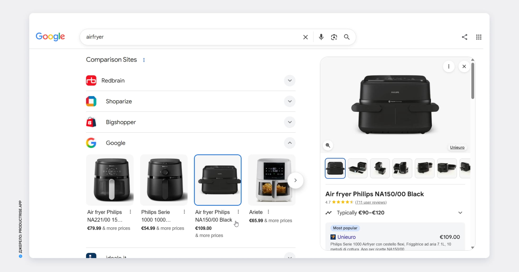This screenshot has width=519, height=272.
Task: Click the Bigshopper site name
Action: 121,122
